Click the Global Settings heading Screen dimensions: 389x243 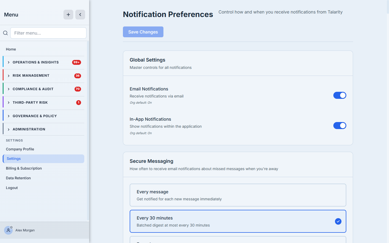click(147, 60)
